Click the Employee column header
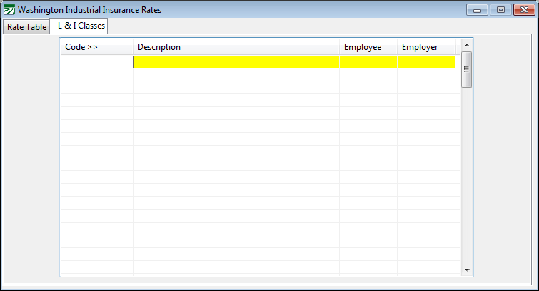This screenshot has height=291, width=539. (x=368, y=47)
